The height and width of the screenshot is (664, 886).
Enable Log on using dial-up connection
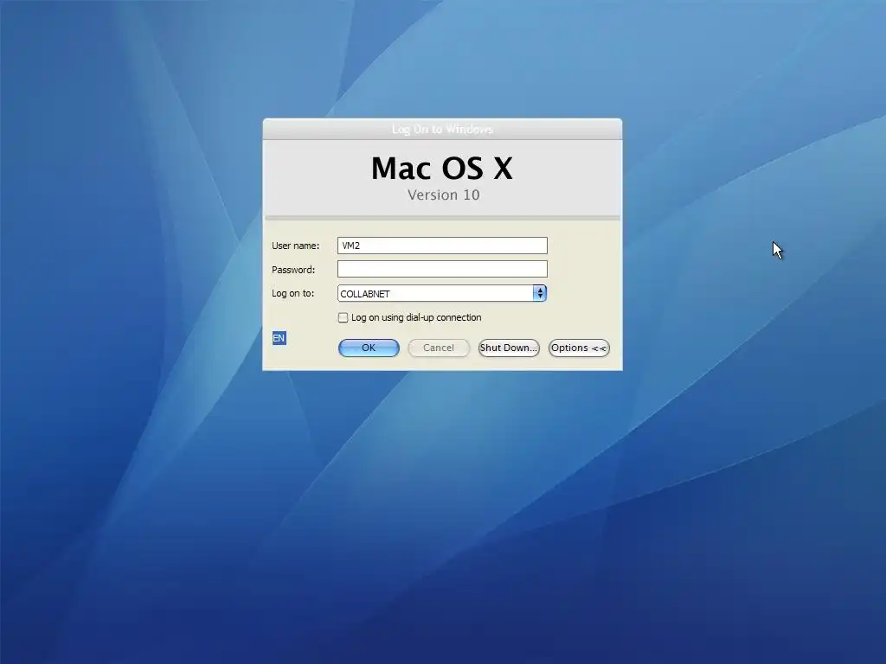343,317
